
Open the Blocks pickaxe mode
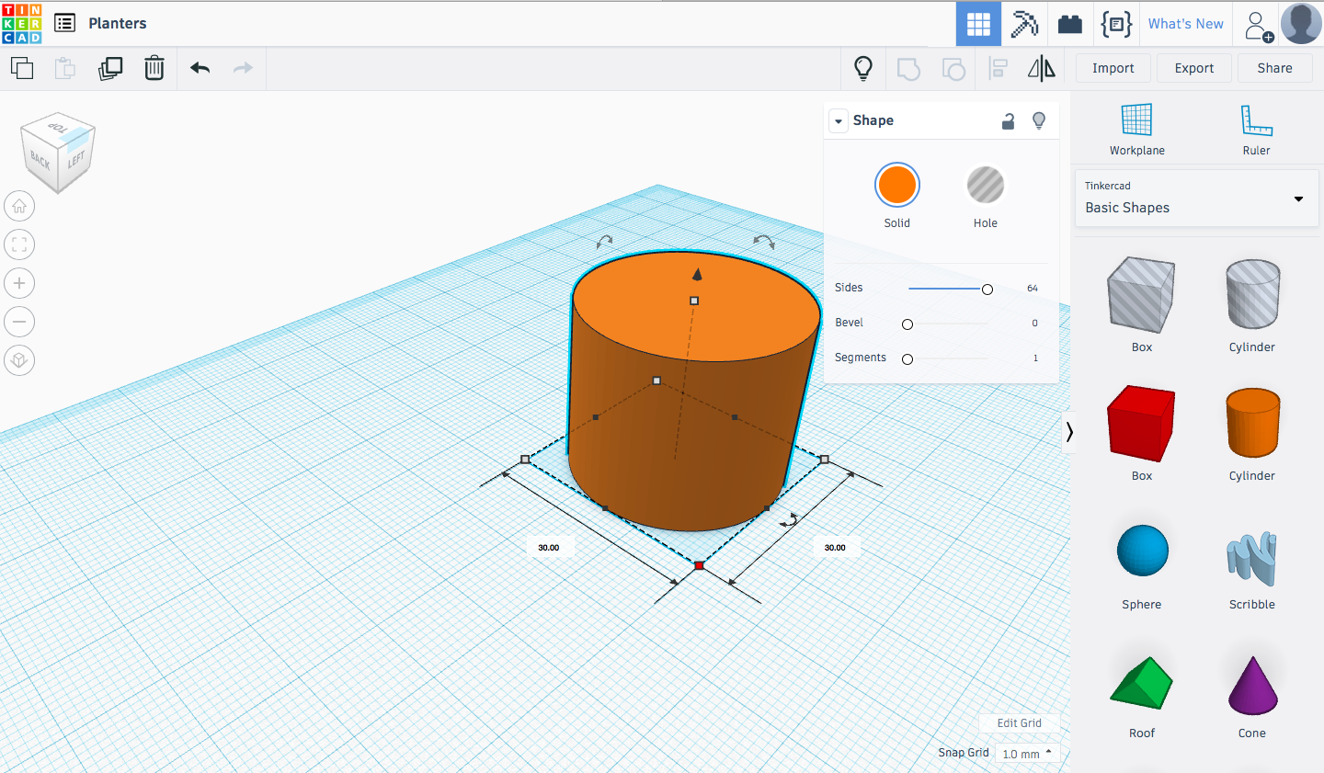(x=1024, y=24)
